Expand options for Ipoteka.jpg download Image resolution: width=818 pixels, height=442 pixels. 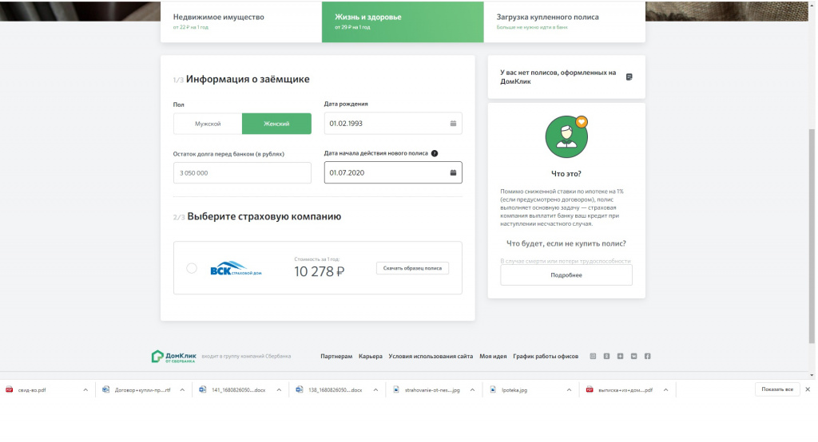point(569,390)
